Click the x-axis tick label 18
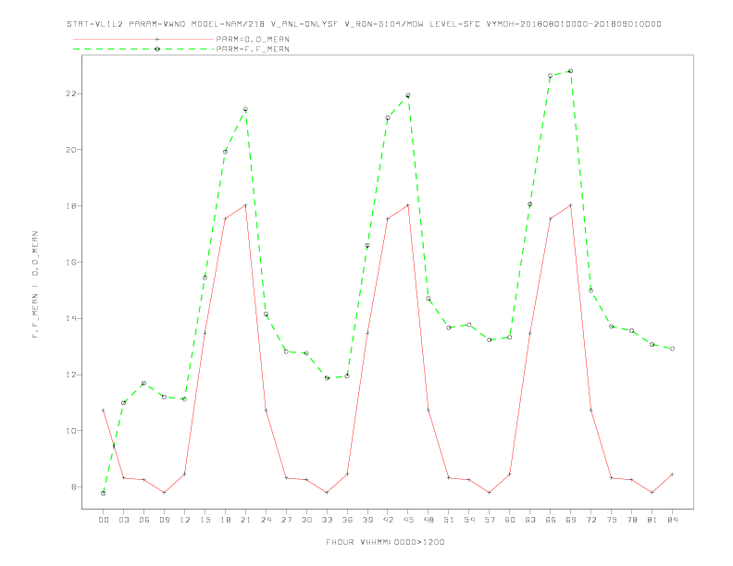 tap(225, 520)
